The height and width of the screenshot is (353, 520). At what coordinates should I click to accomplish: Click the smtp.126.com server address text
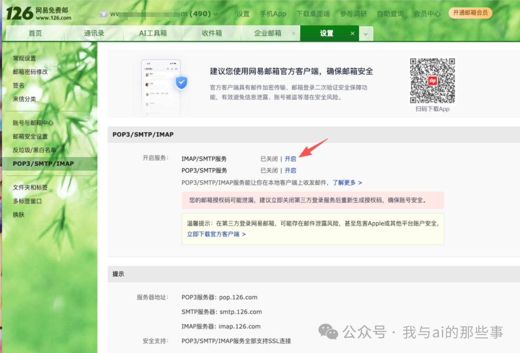(241, 312)
